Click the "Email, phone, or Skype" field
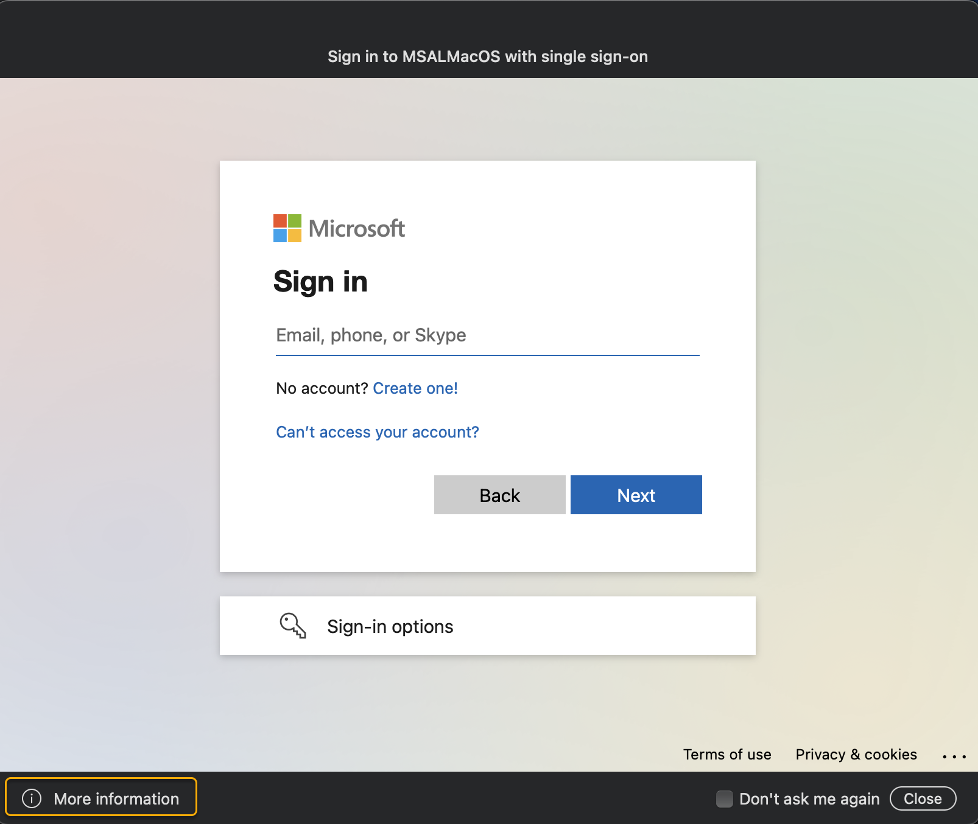 487,335
